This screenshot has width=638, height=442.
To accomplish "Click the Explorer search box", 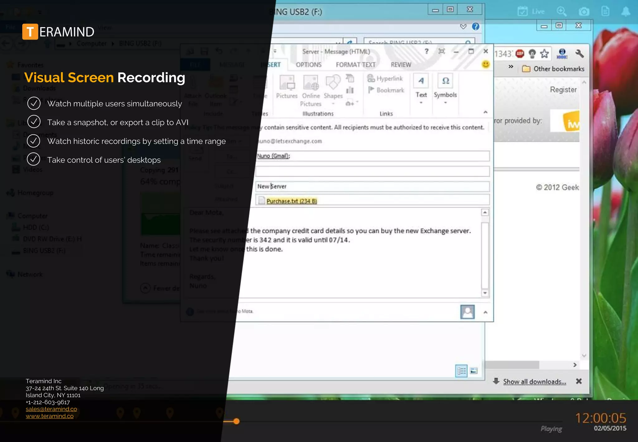I will (419, 42).
